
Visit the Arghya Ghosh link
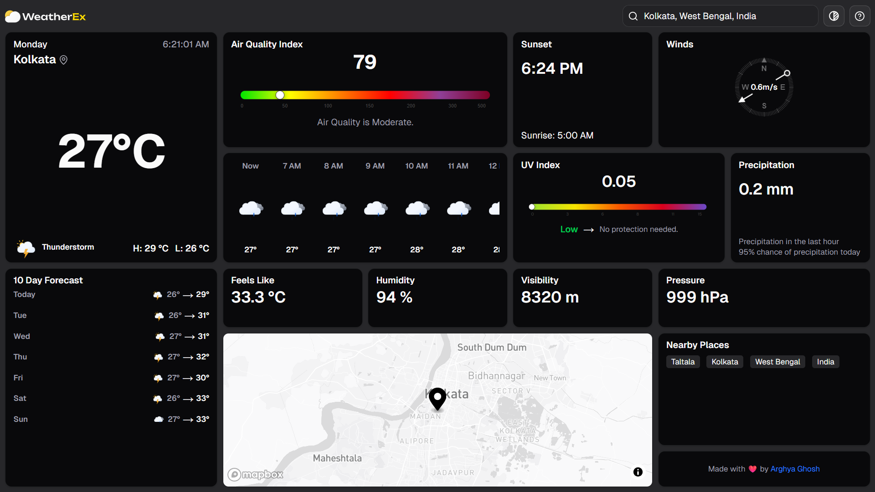tap(795, 469)
